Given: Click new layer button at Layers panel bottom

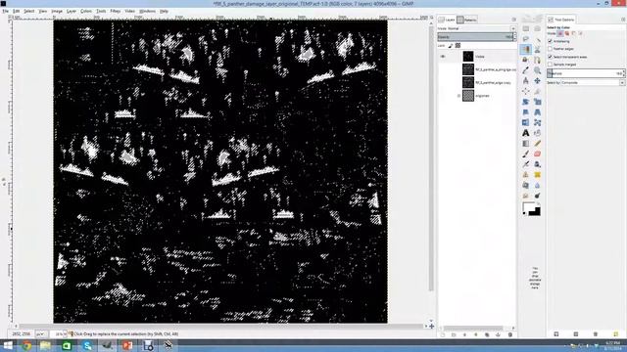Looking at the screenshot, I should [442, 334].
